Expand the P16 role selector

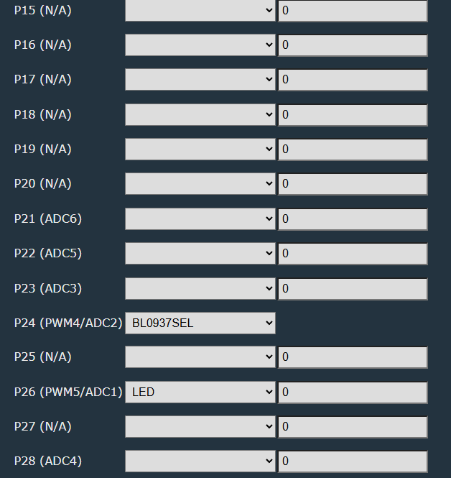tap(200, 45)
